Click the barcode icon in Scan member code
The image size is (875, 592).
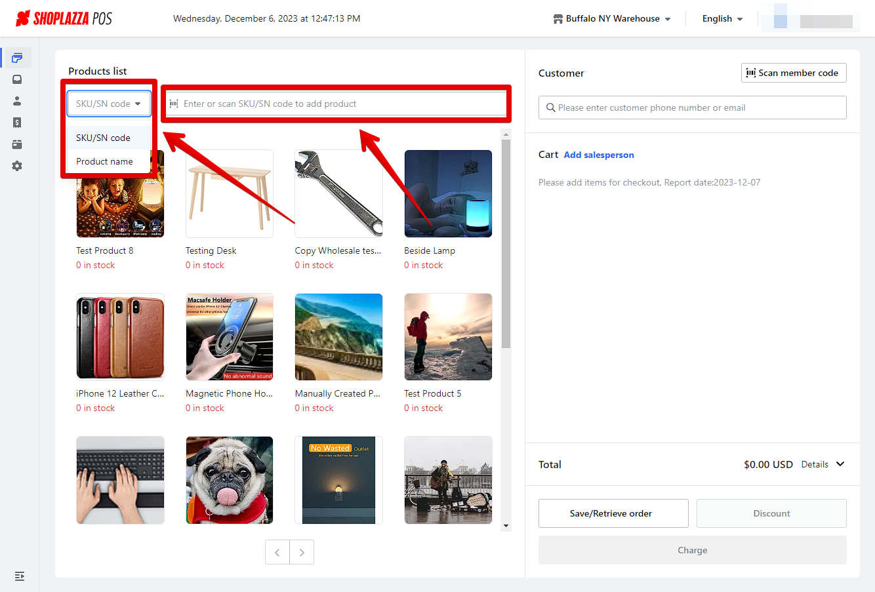click(x=751, y=73)
